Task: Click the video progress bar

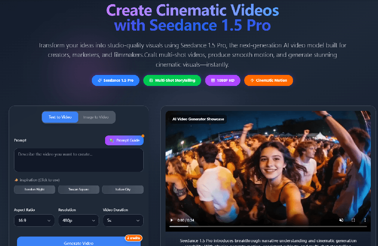Action: [268, 226]
